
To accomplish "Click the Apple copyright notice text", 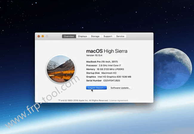I will pyautogui.click(x=83, y=100).
